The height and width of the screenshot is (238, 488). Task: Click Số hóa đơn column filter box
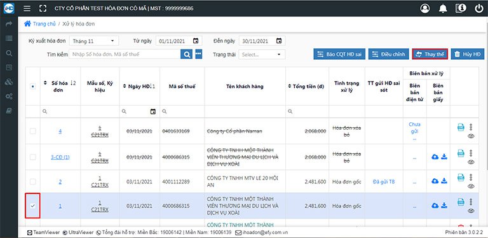click(60, 111)
